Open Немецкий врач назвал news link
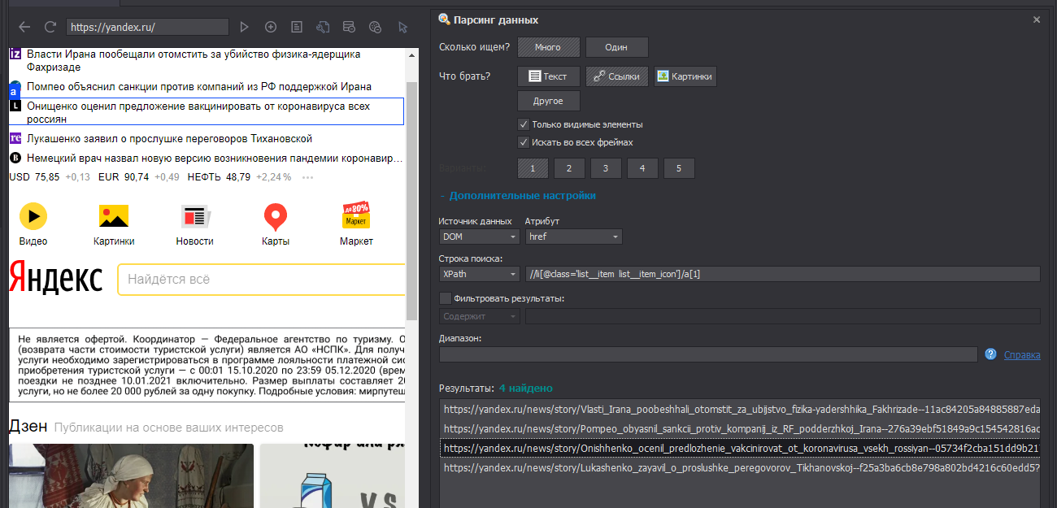The width and height of the screenshot is (1057, 508). pos(215,158)
